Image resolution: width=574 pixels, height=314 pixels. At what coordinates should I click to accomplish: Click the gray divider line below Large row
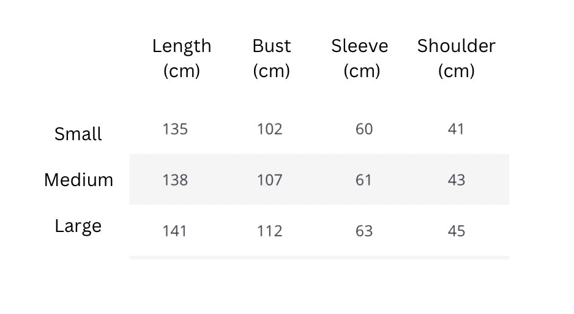pyautogui.click(x=319, y=258)
